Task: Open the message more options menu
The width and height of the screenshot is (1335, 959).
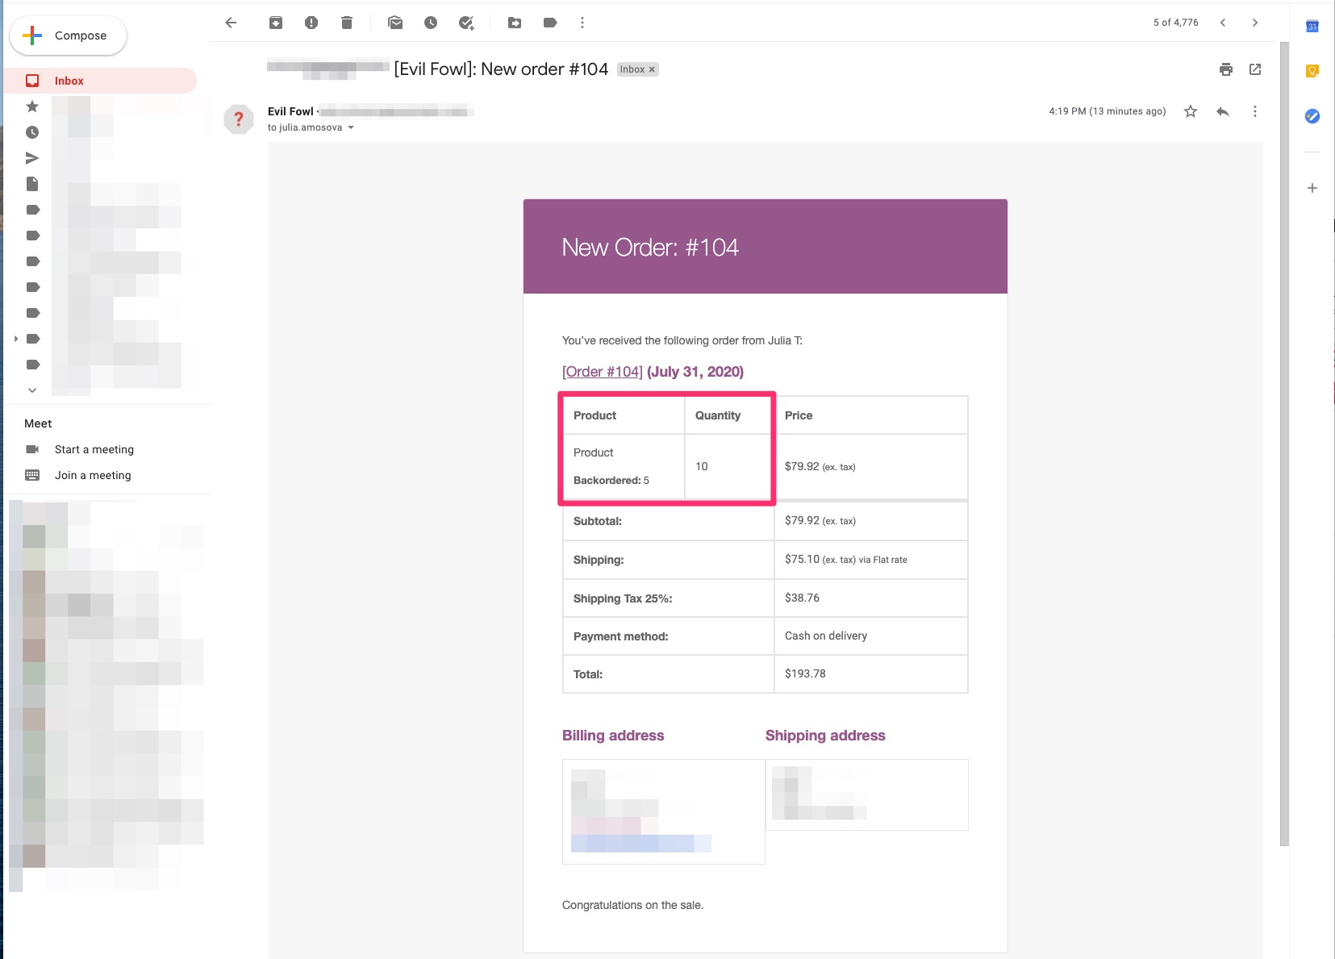Action: pyautogui.click(x=1254, y=111)
